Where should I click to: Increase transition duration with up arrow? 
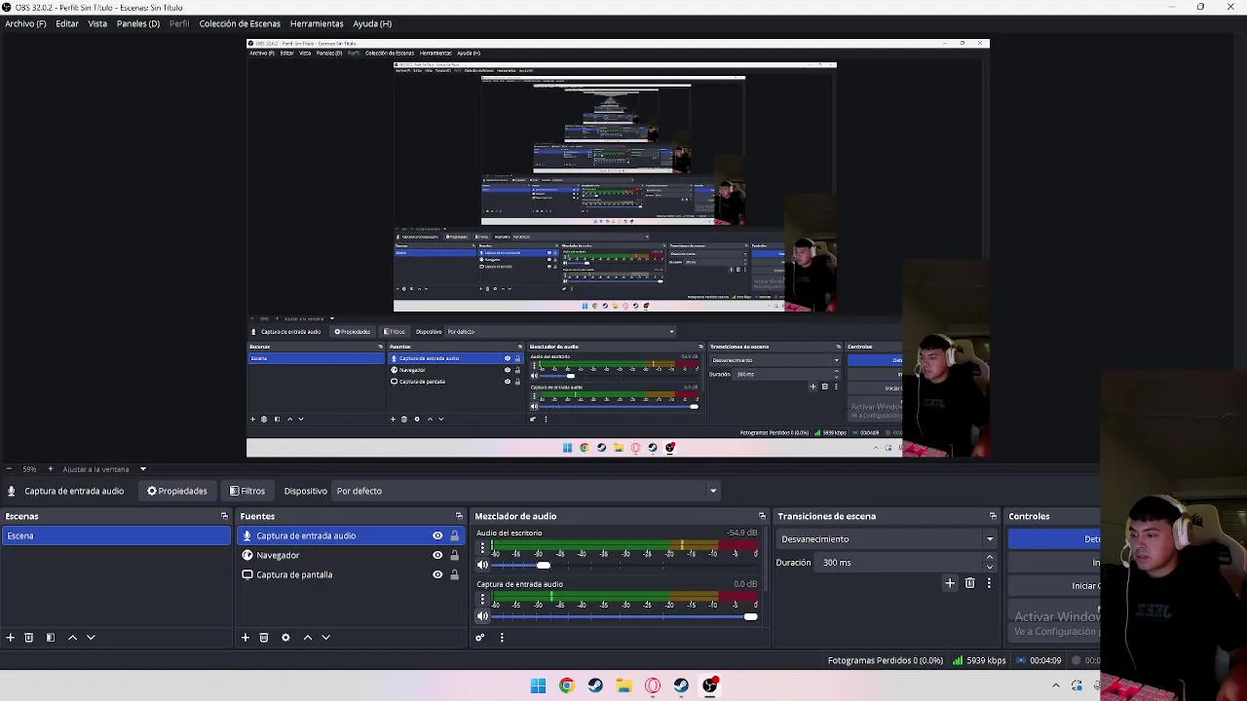click(990, 558)
